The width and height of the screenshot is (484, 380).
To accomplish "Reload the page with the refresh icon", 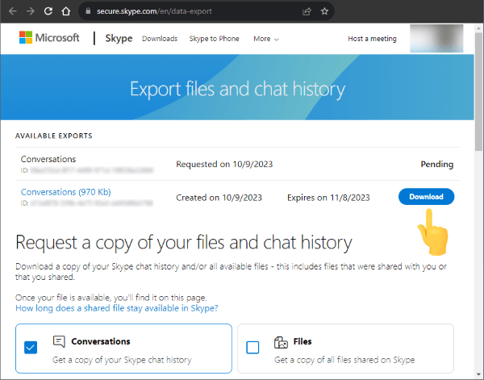I will (x=48, y=11).
